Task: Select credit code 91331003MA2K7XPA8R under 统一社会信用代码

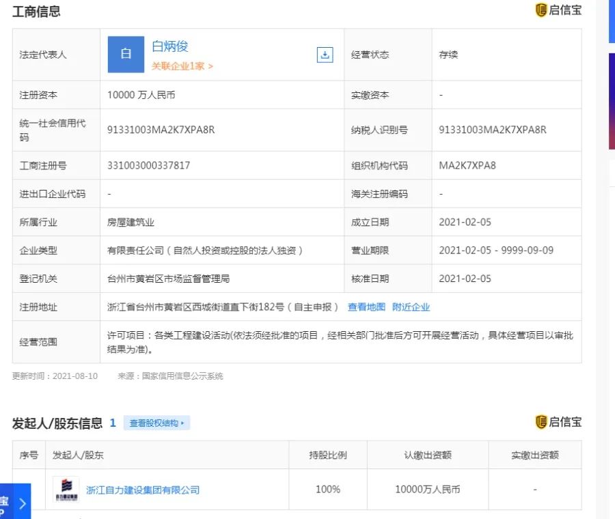Action: tap(161, 130)
